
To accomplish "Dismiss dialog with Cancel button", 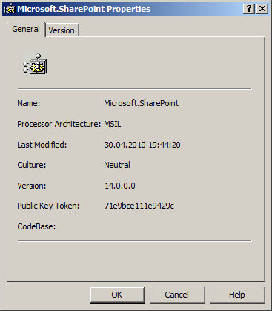I will (x=177, y=295).
